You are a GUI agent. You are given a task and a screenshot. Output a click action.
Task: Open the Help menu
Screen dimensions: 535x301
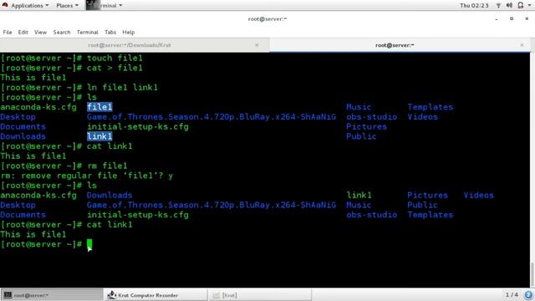128,32
